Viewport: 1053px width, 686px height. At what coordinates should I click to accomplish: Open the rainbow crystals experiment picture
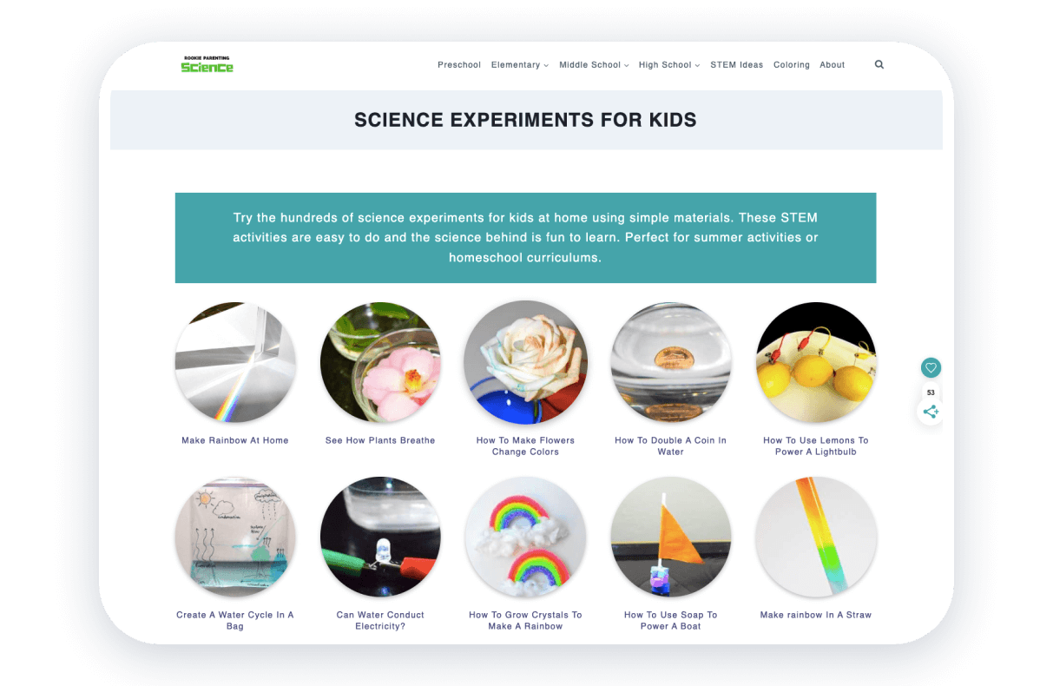click(525, 537)
